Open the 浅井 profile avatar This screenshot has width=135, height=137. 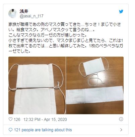pyautogui.click(x=13, y=13)
